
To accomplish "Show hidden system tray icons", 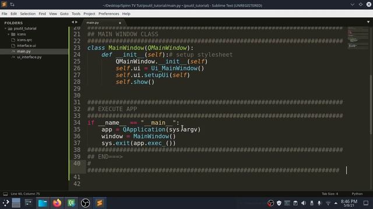I will coord(336,203).
